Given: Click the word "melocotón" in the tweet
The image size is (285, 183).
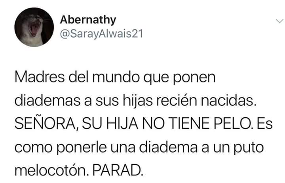Looking at the screenshot, I should (x=51, y=170).
